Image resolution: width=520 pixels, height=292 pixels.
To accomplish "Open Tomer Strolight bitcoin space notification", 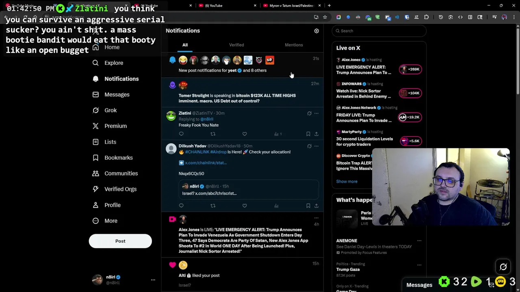I will coord(242,92).
